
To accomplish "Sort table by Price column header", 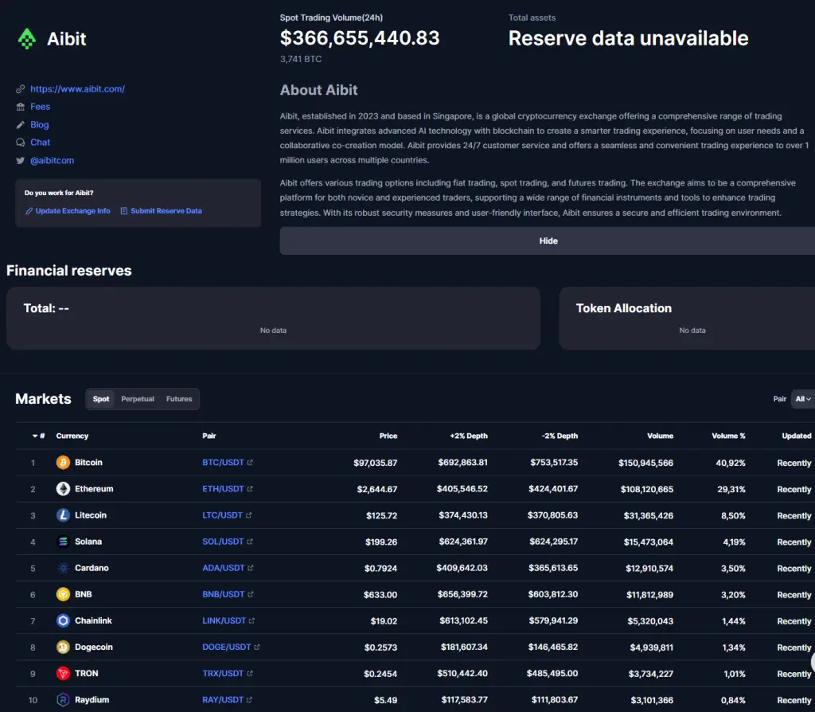I will 388,436.
